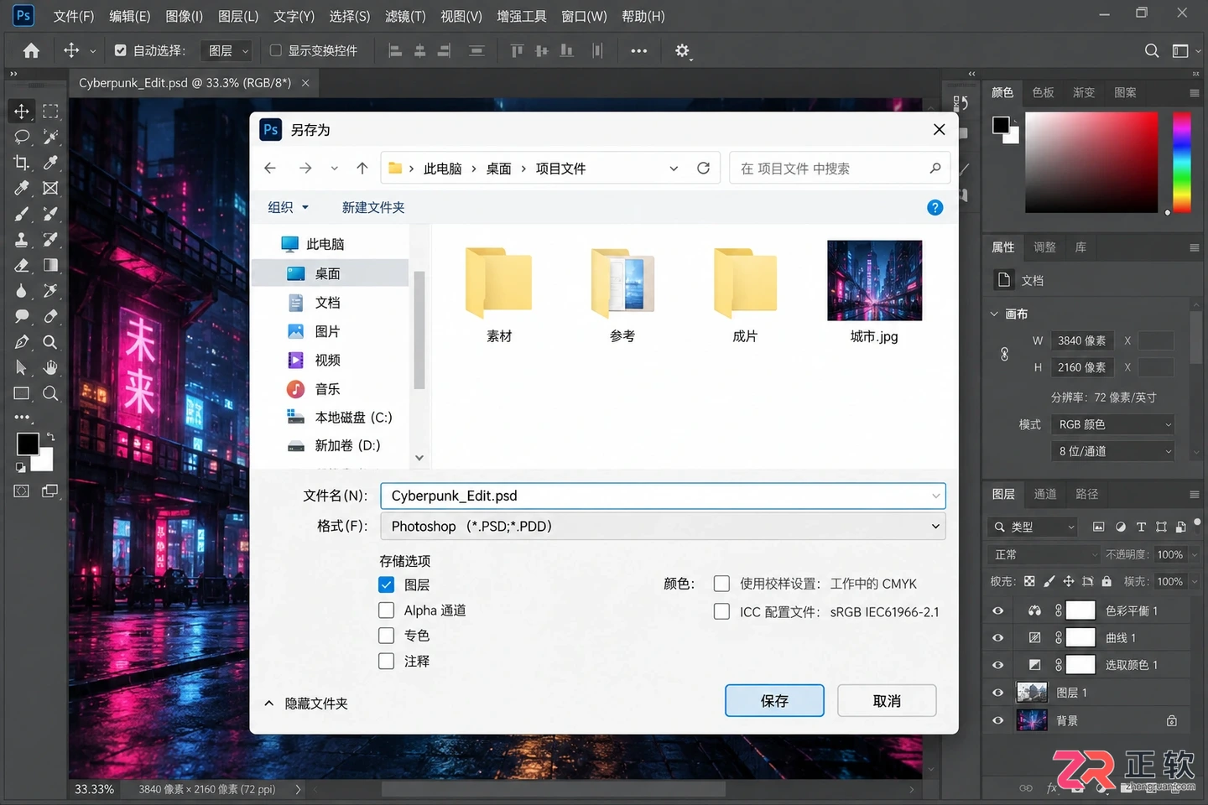Go up one folder level in dialog
Viewport: 1208px width, 805px height.
click(x=362, y=169)
